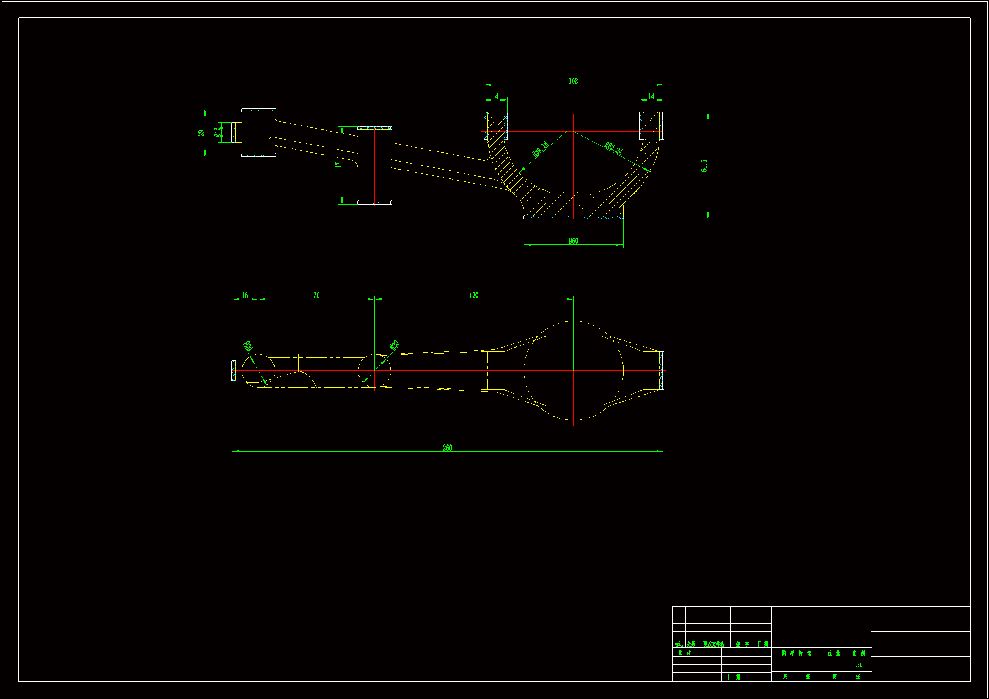The image size is (989, 699).
Task: Select the 图样标记 title block label
Action: pyautogui.click(x=796, y=653)
